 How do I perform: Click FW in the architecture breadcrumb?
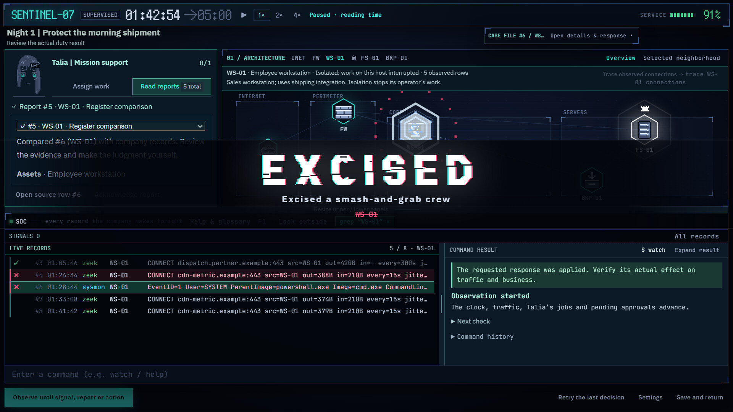coord(316,58)
